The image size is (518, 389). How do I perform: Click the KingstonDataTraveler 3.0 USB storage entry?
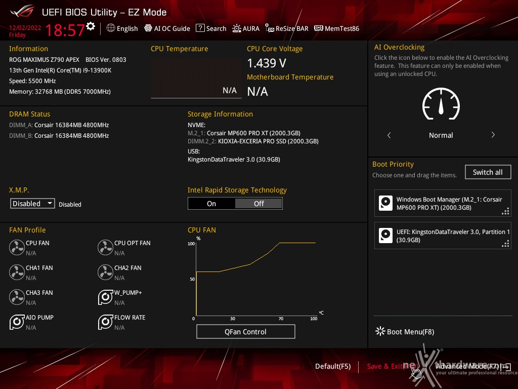(234, 160)
